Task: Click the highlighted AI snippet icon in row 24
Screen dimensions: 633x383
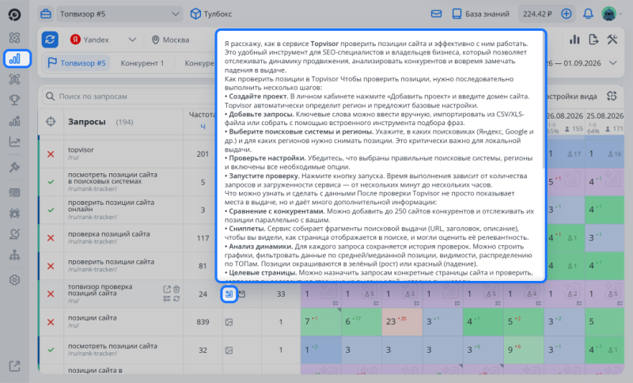Action: click(229, 294)
